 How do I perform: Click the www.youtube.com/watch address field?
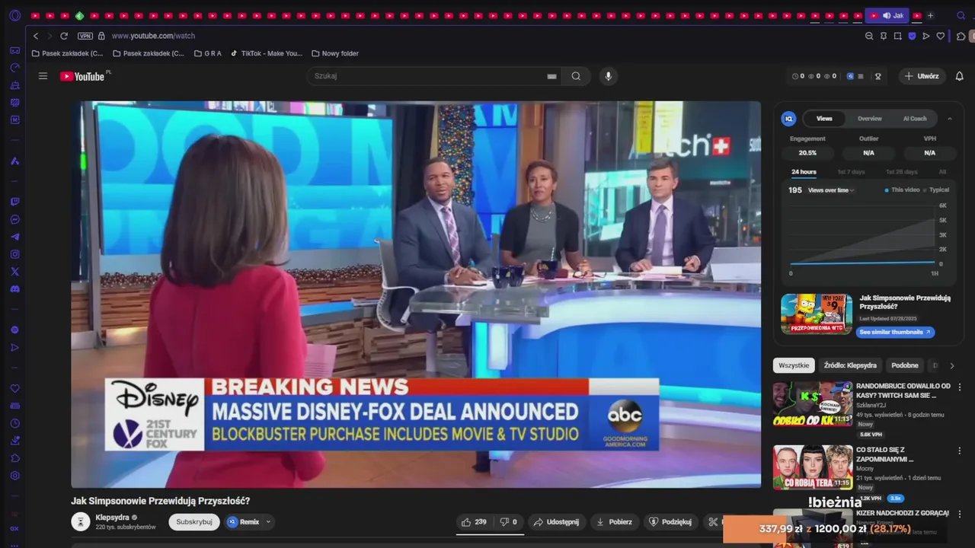click(x=153, y=36)
